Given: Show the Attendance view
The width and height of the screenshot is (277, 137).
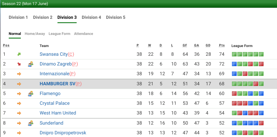Looking at the screenshot, I should click(x=83, y=34).
